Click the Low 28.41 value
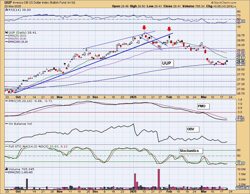This screenshot has height=194, width=250. 154,6
